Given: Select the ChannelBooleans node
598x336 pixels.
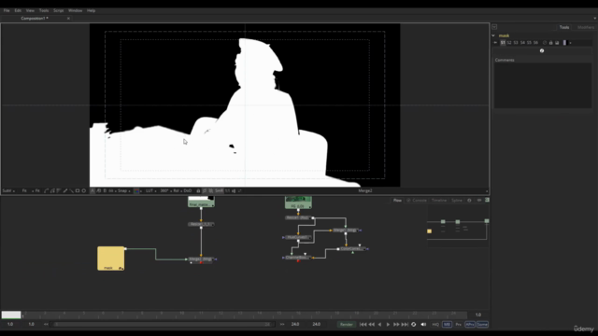Looking at the screenshot, I should coord(297,258).
